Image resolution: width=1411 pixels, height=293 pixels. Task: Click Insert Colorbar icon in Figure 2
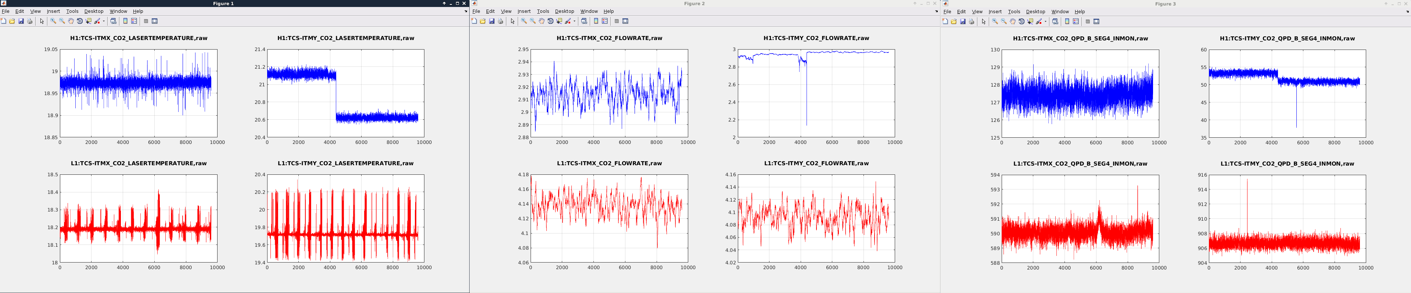(596, 21)
